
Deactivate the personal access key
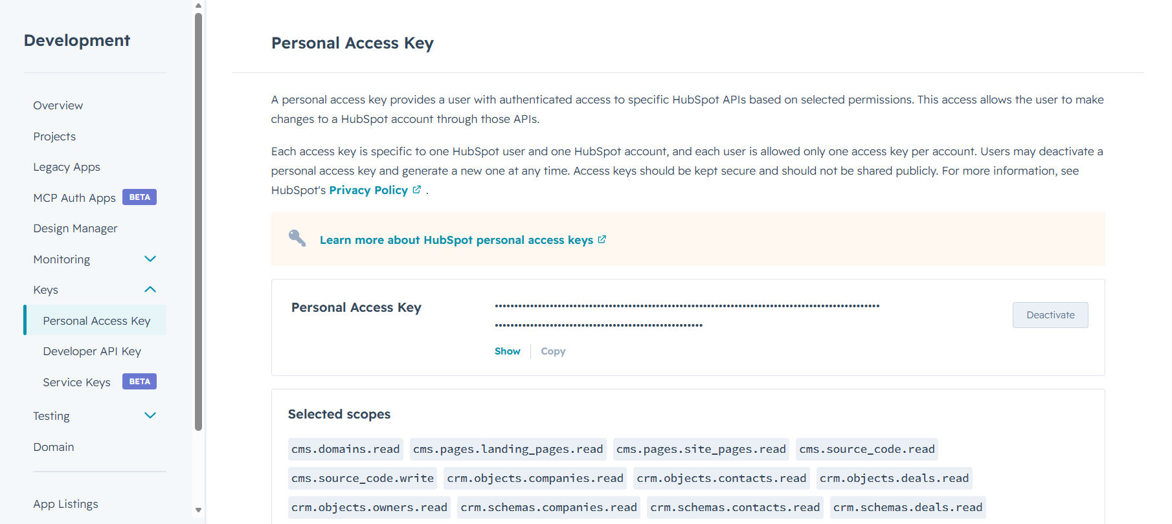tap(1050, 315)
